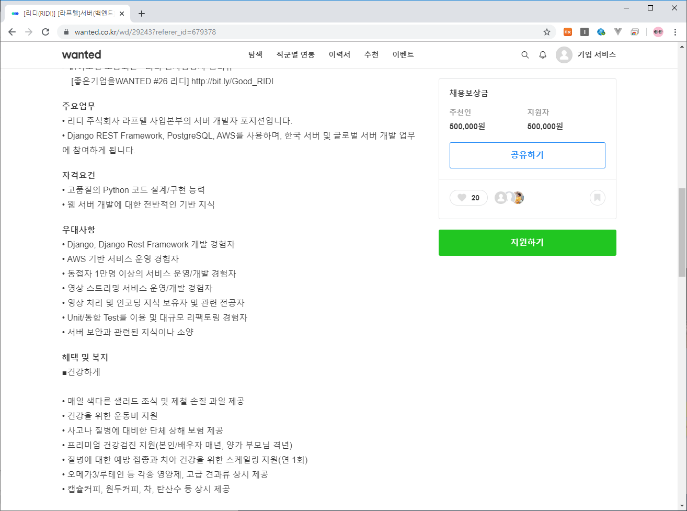Go back with the browser back arrow
The image size is (687, 511).
12,32
